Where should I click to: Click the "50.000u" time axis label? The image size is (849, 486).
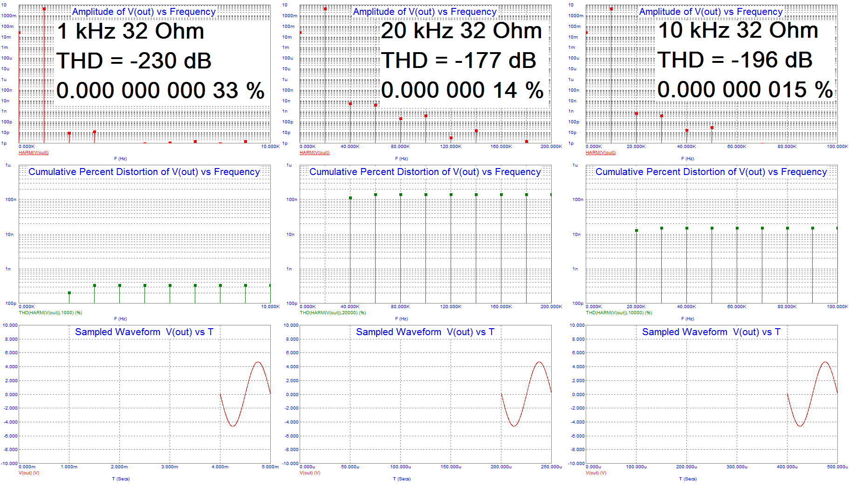[350, 467]
